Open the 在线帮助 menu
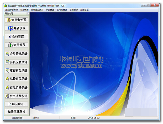Image resolution: width=163 pixels, height=124 pixels. 84,10
